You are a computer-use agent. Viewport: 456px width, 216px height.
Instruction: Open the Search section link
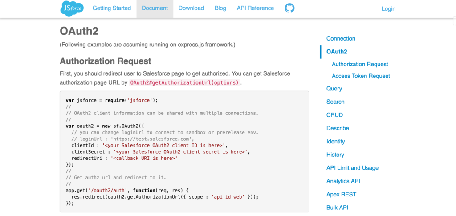[x=335, y=102]
